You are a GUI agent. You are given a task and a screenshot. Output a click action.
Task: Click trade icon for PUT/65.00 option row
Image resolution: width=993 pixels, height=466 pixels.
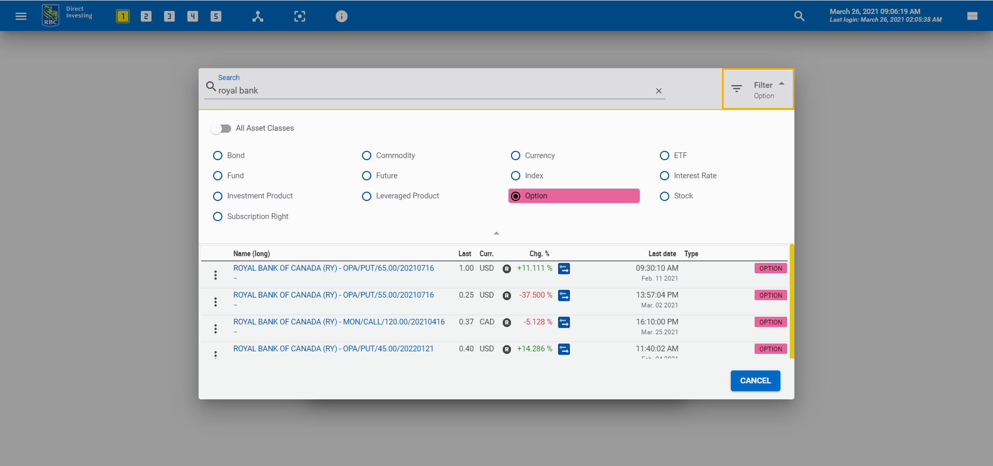coord(564,269)
